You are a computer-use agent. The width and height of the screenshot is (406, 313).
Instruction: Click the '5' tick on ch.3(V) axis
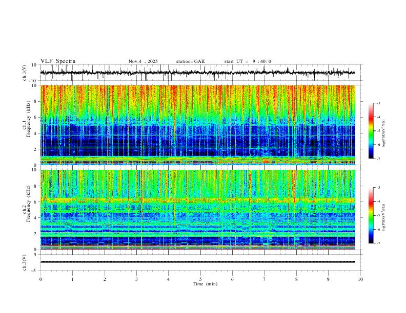[x=35, y=255]
